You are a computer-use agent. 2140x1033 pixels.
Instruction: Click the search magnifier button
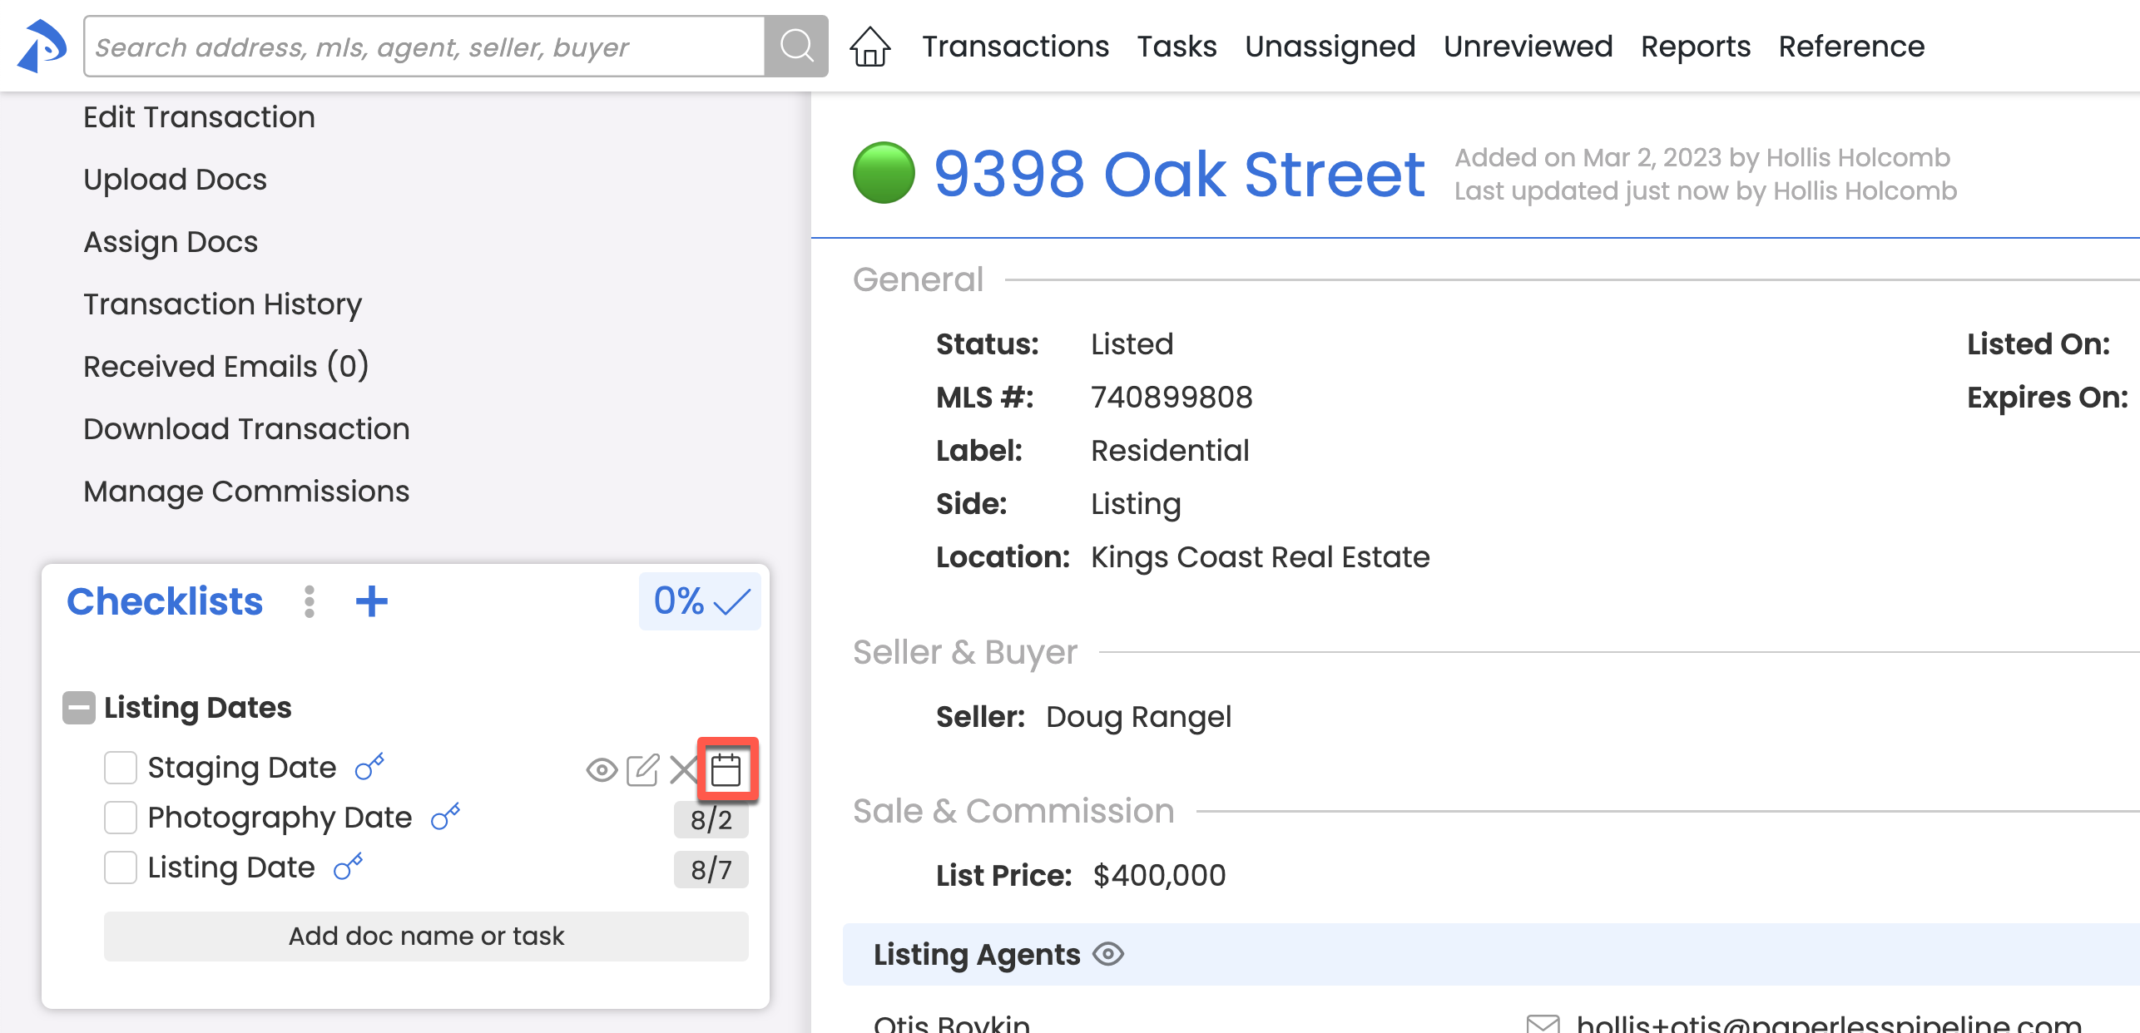(796, 47)
